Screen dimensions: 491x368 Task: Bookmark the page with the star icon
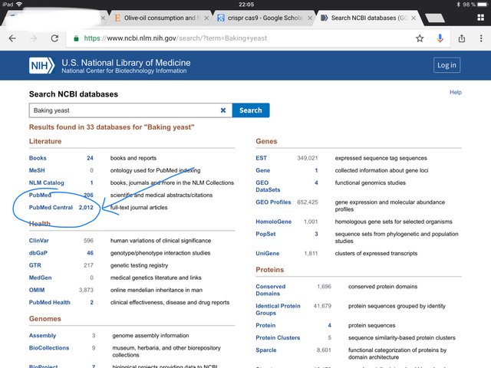tap(420, 38)
